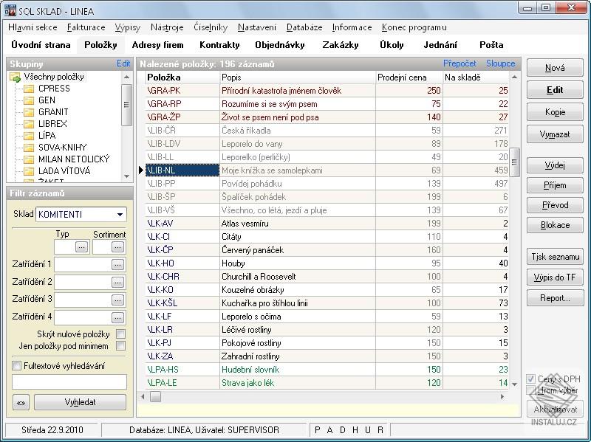Open the Zatřídění 4 selector button

pos(117,318)
